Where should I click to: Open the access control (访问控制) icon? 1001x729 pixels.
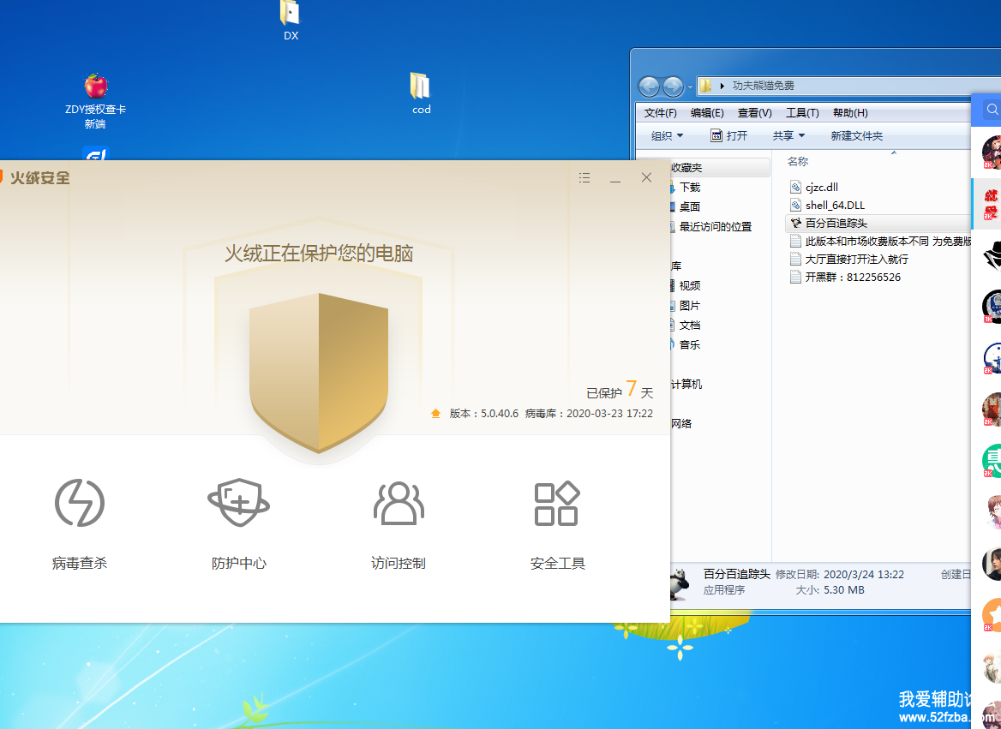point(399,503)
